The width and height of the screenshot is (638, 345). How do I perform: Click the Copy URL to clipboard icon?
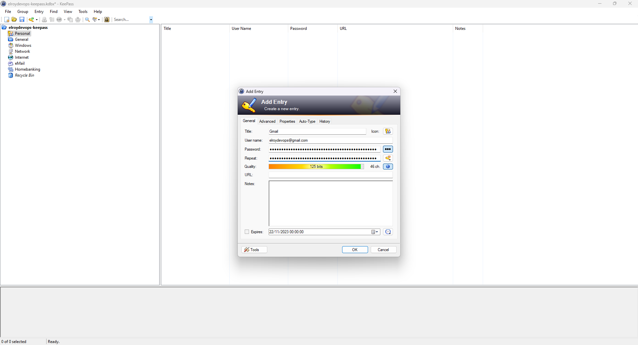pyautogui.click(x=70, y=20)
